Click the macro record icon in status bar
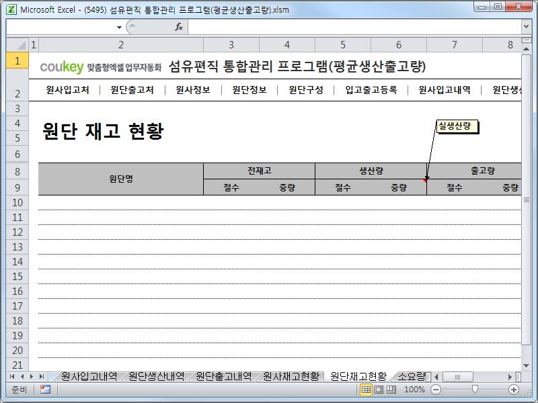Screen dimensions: 538x403 click(x=45, y=390)
